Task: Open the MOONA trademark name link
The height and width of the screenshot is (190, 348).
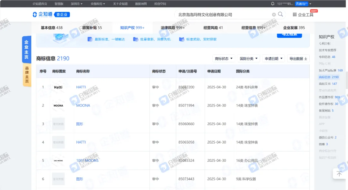Action: 83,106
